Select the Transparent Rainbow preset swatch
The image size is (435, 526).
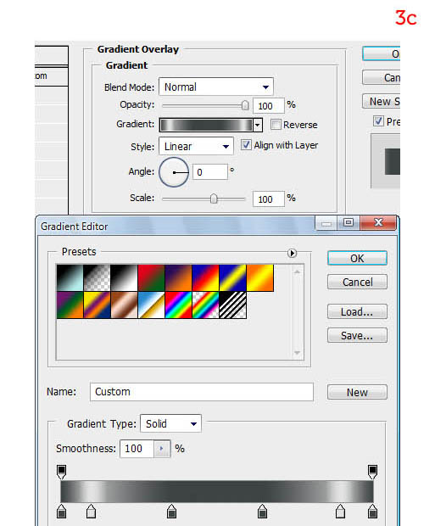pos(205,305)
